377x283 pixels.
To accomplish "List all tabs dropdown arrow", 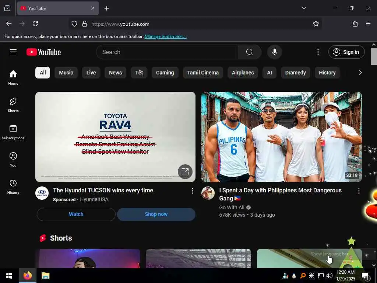I will click(304, 8).
